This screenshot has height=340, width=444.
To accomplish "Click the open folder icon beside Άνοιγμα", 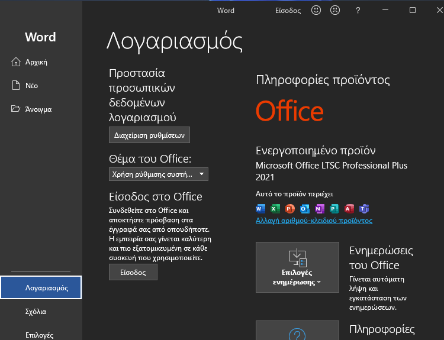I will pyautogui.click(x=16, y=109).
